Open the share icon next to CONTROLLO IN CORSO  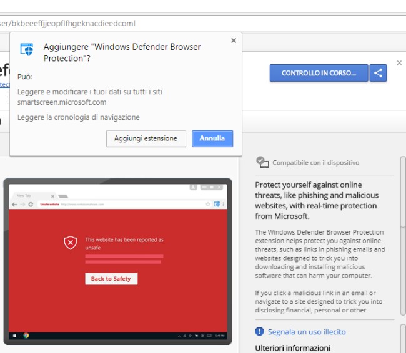378,73
